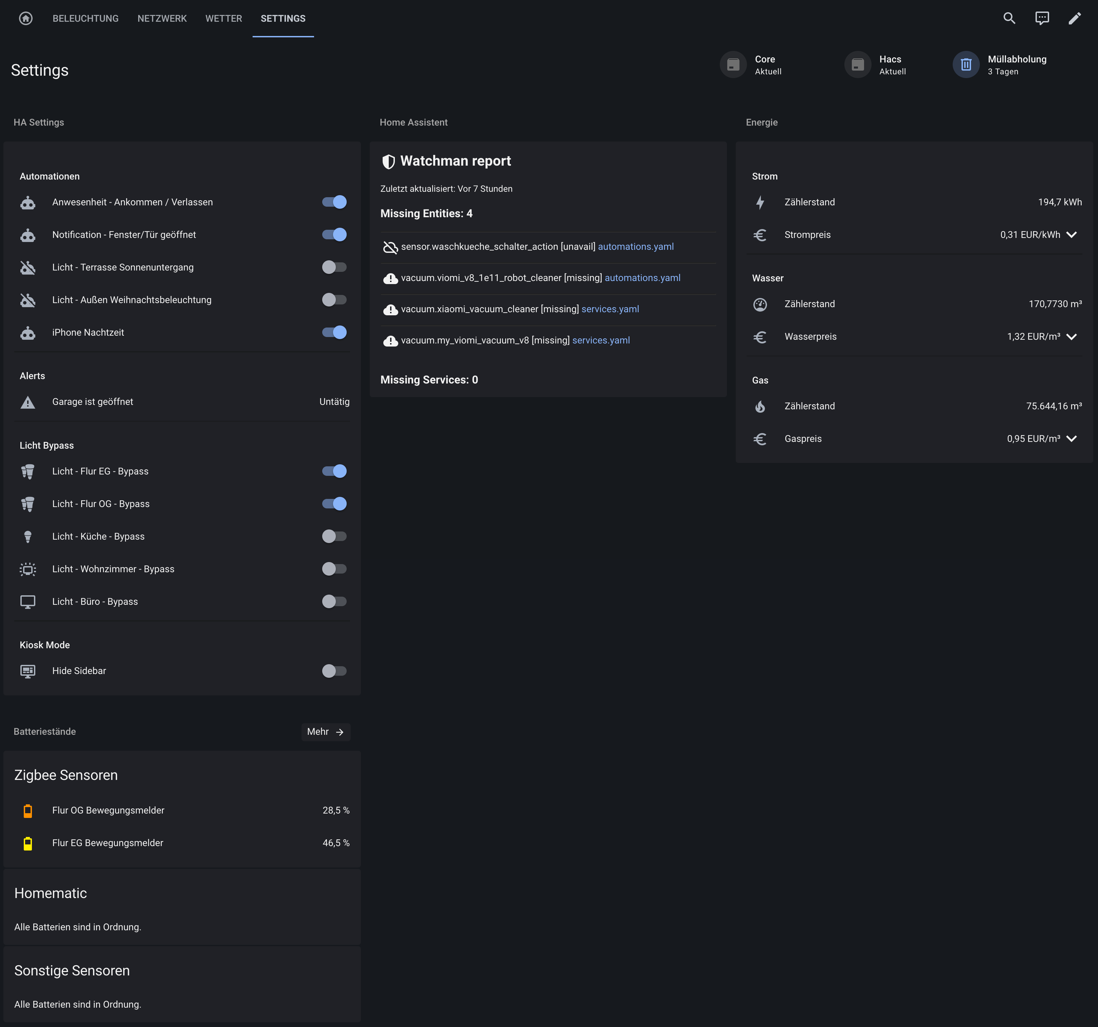Image resolution: width=1098 pixels, height=1027 pixels.
Task: Click the euro icon beside Strompreis
Action: point(760,235)
